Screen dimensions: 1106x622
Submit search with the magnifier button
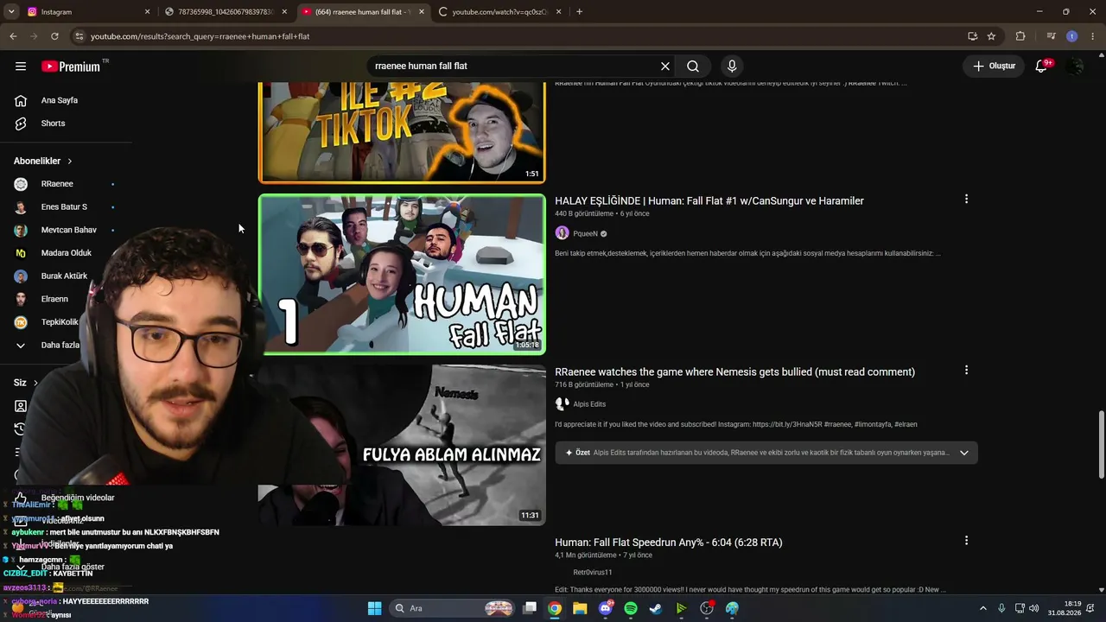pos(693,67)
